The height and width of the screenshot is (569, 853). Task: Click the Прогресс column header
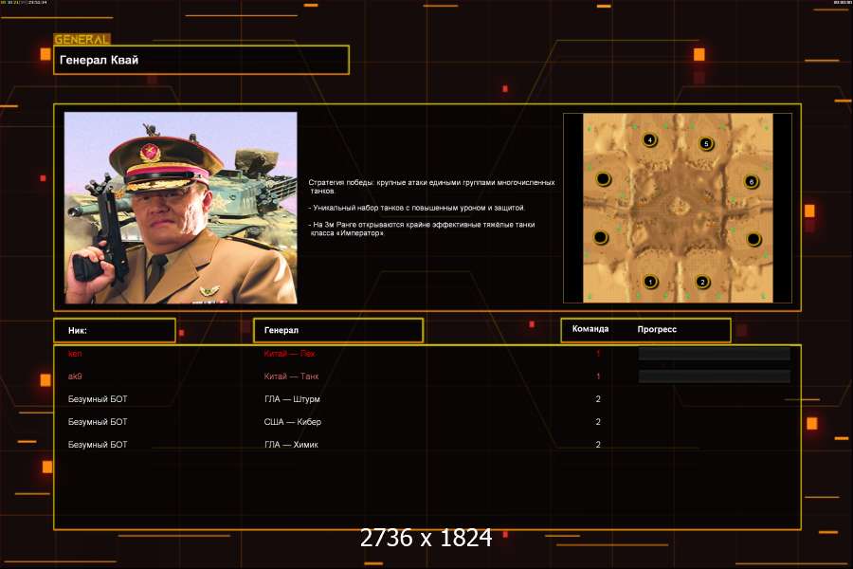tap(657, 329)
